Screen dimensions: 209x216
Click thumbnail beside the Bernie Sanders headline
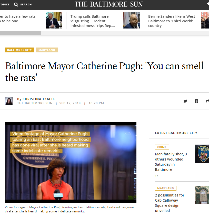tap(132, 20)
